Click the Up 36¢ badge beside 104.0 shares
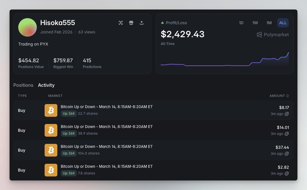The image size is (307, 190). pyautogui.click(x=69, y=153)
